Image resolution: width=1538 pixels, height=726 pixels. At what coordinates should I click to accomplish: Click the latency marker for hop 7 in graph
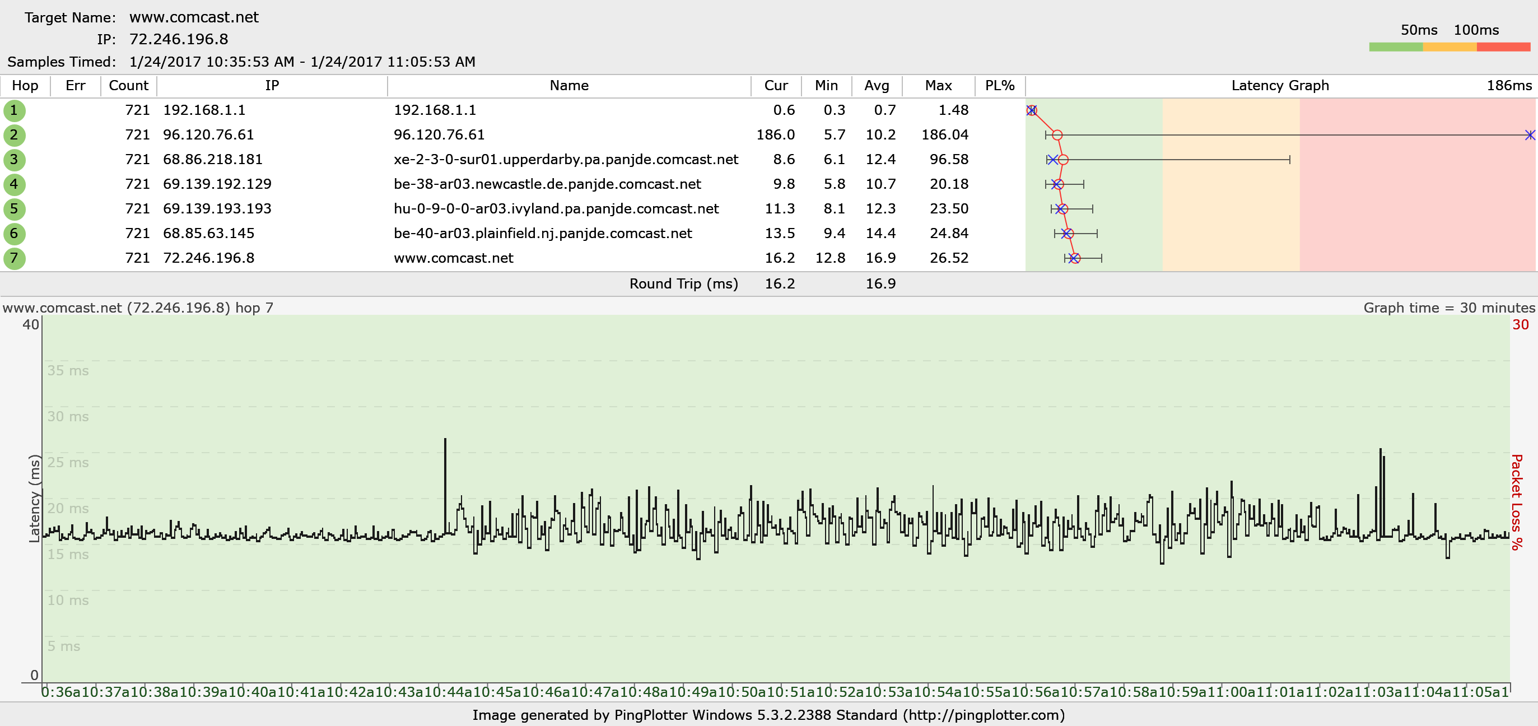pyautogui.click(x=1074, y=258)
